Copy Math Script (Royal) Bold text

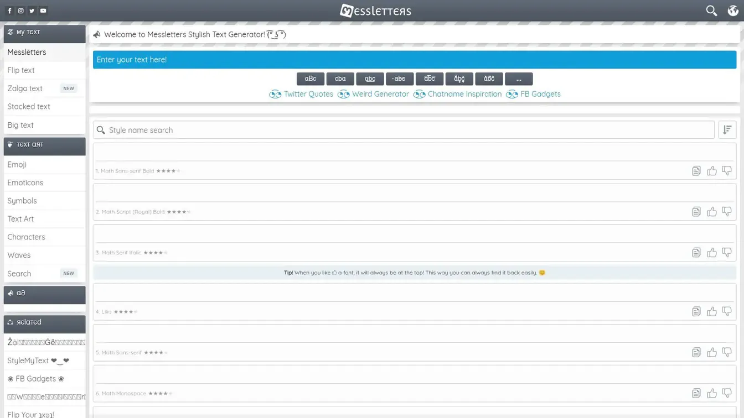696,212
